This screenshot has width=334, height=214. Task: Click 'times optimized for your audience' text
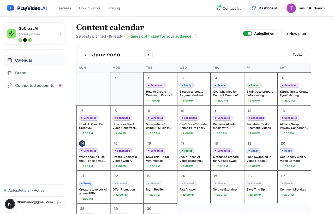(x=161, y=36)
